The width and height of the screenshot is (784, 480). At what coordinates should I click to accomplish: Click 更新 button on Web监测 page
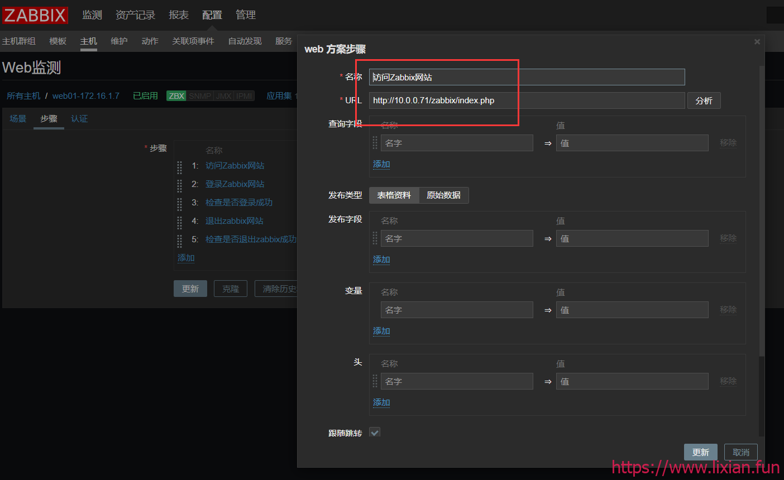coord(190,289)
